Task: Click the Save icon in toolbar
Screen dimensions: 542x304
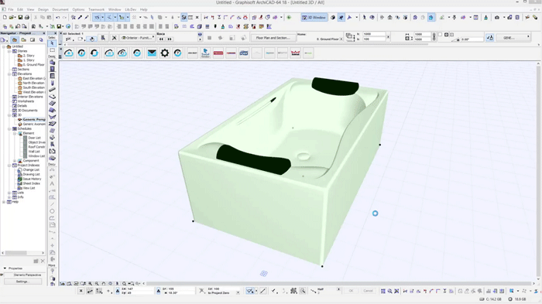Action: click(x=20, y=17)
